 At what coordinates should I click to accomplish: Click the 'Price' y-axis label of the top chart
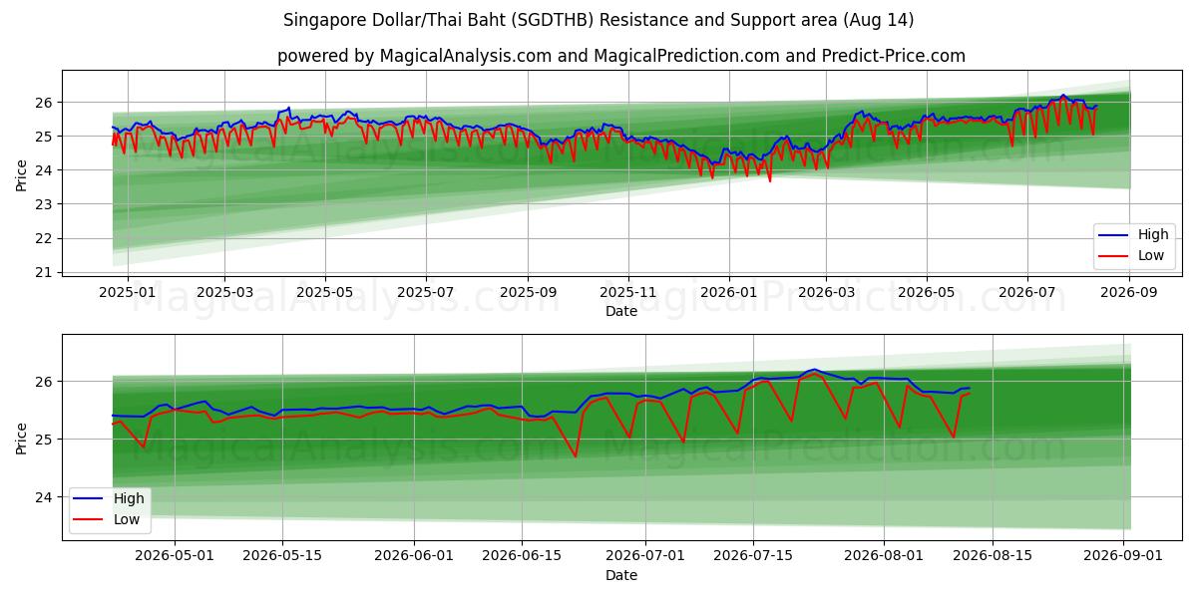[x=22, y=174]
